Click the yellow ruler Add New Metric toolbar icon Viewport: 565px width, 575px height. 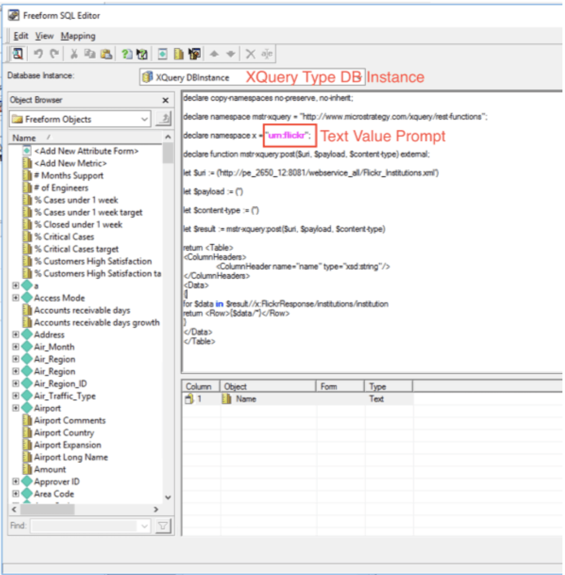pos(179,53)
